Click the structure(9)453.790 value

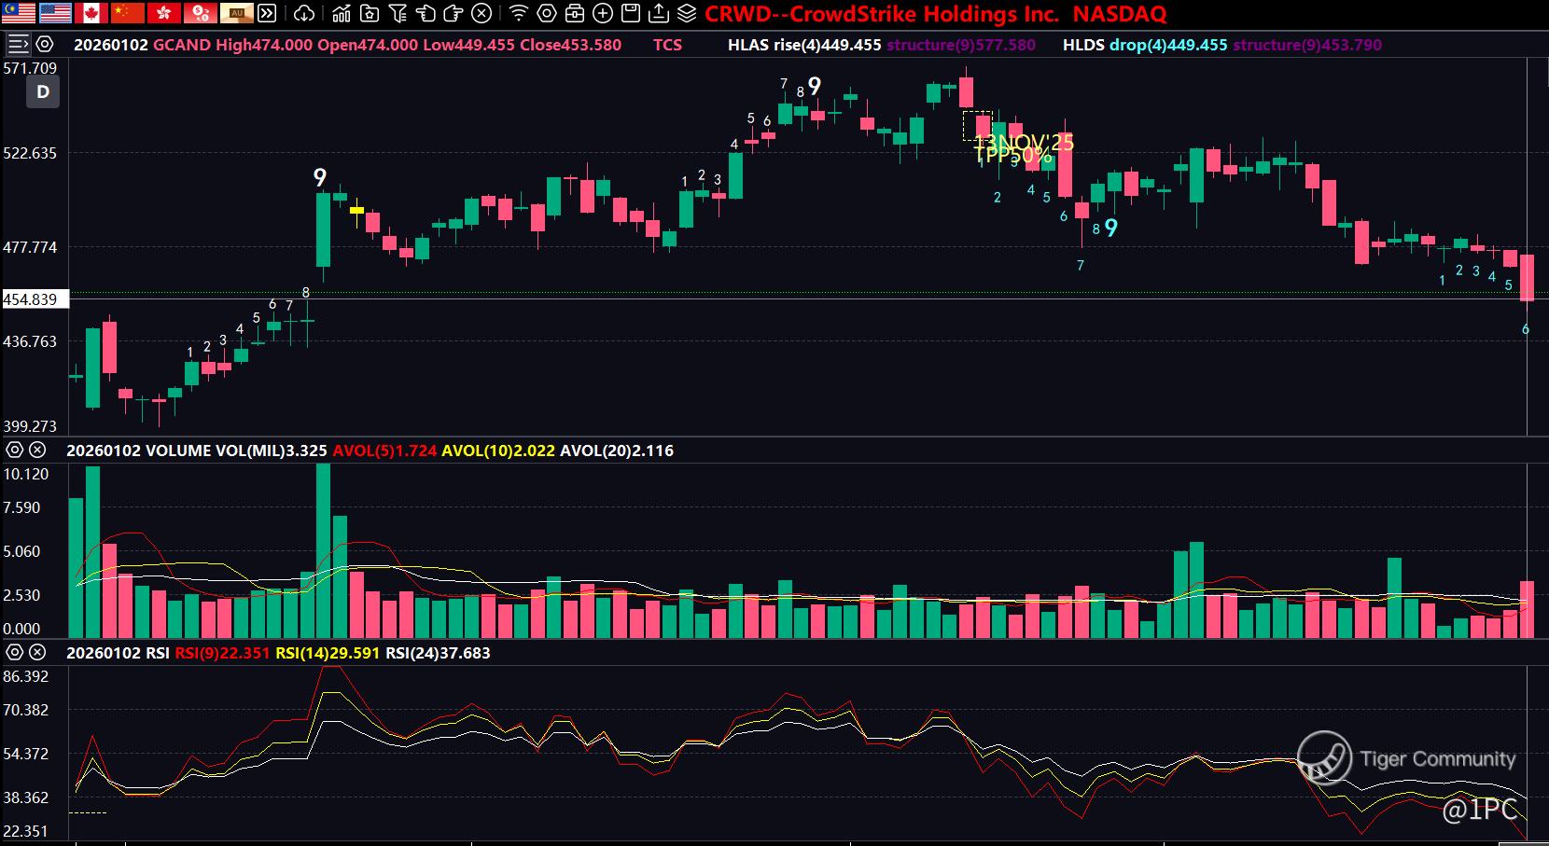point(1307,45)
